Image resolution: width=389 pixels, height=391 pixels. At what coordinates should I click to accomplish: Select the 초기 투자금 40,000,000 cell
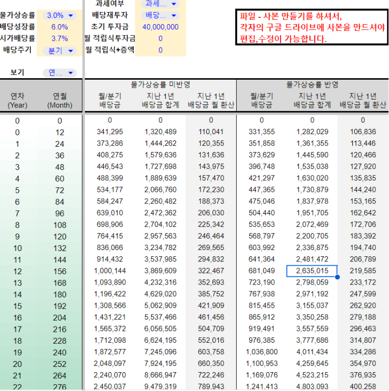[x=160, y=27]
